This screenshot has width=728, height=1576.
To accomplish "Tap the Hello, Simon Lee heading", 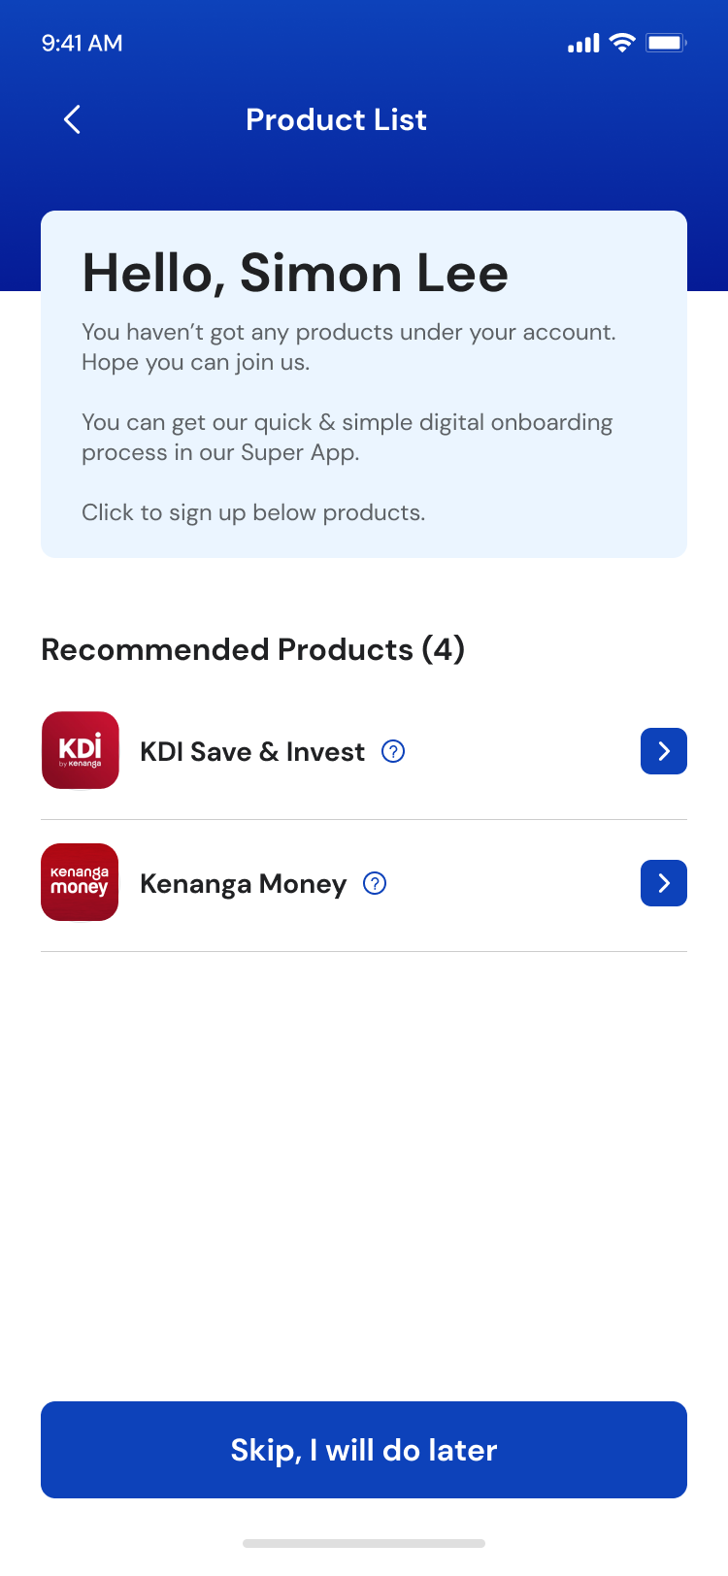I will click(295, 273).
